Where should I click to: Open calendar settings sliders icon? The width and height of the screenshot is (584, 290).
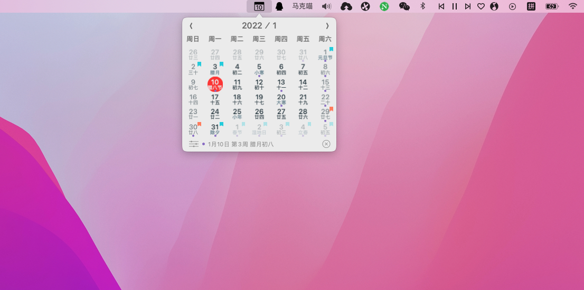[194, 144]
